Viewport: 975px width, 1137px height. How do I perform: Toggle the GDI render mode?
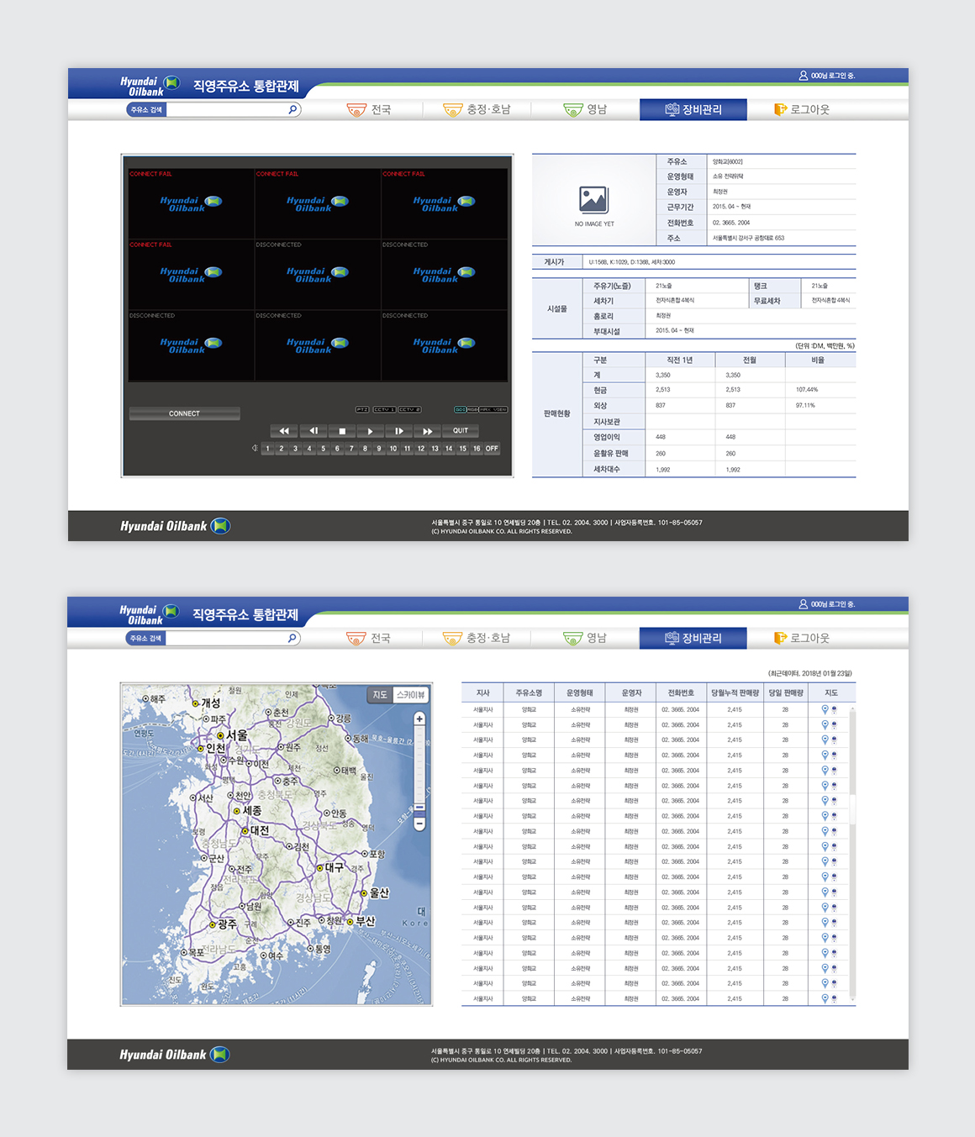tap(461, 409)
